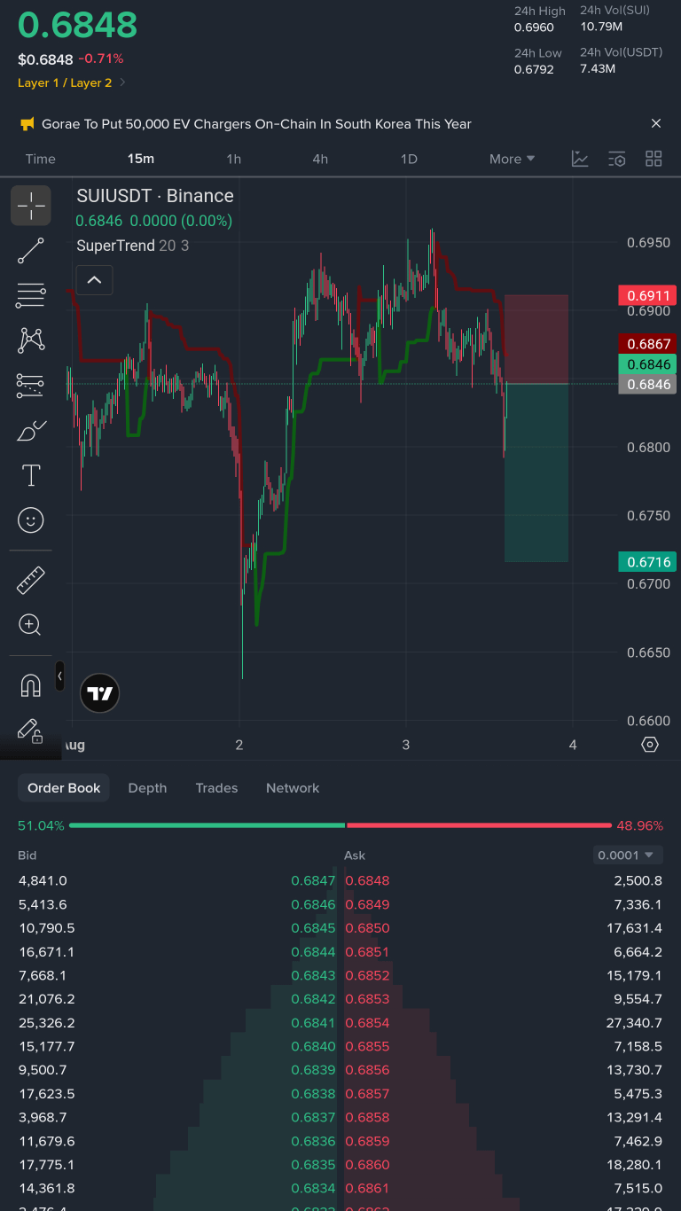681x1211 pixels.
Task: Click the TradingView logo
Action: 100,693
